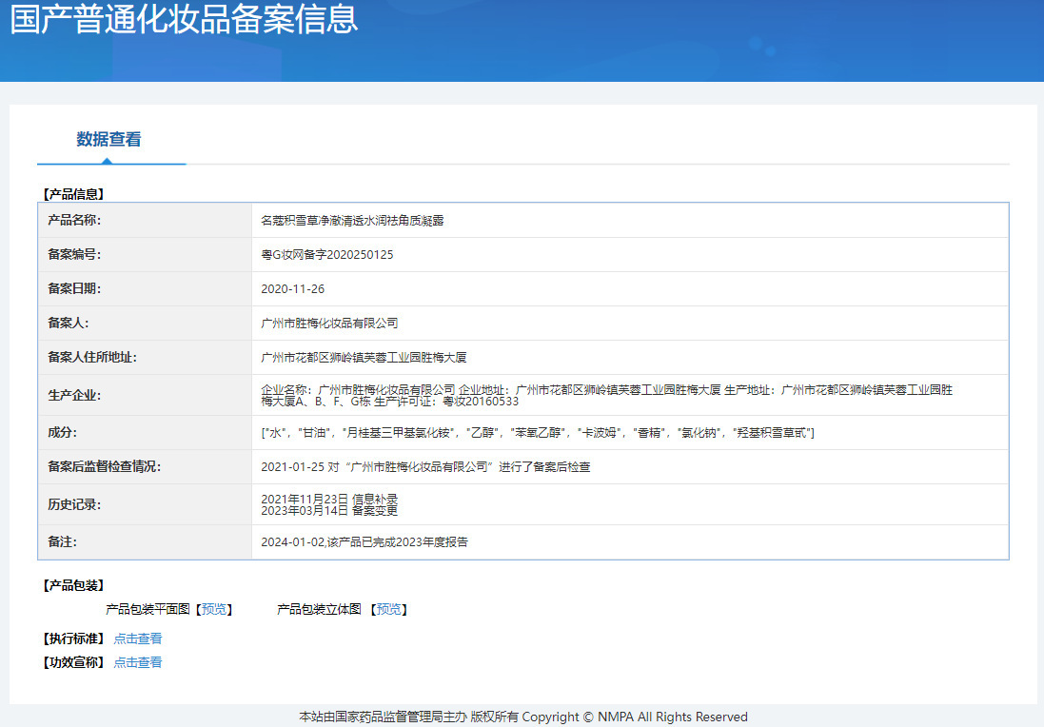Select history entry 2021年11月23日 信息补录
Screen dimensions: 1044x727
click(x=329, y=499)
